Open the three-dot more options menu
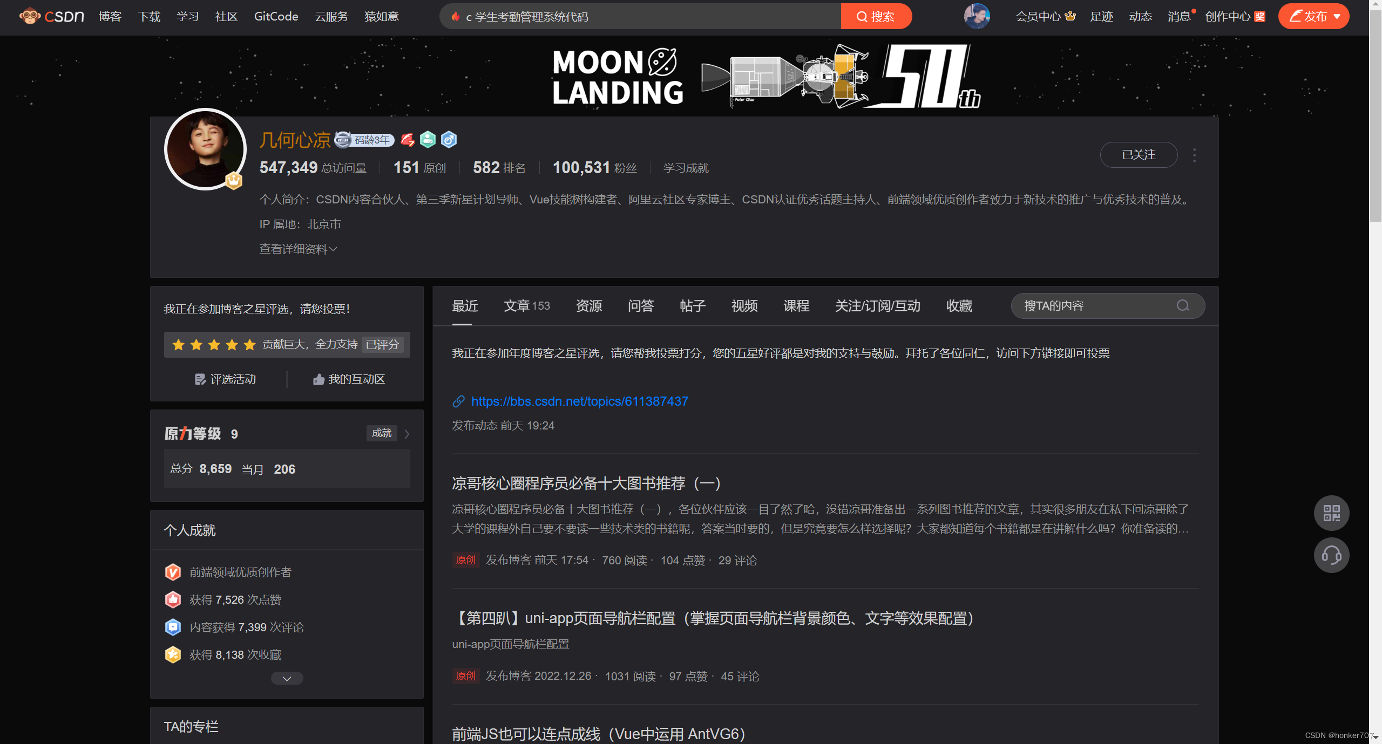 (x=1194, y=155)
